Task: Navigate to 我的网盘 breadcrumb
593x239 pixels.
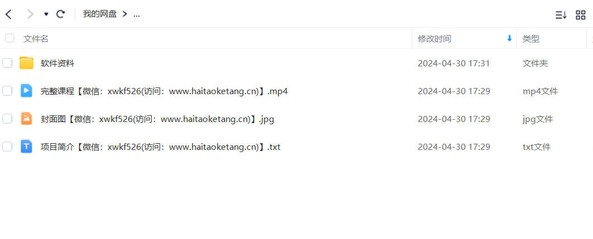Action: (x=100, y=14)
